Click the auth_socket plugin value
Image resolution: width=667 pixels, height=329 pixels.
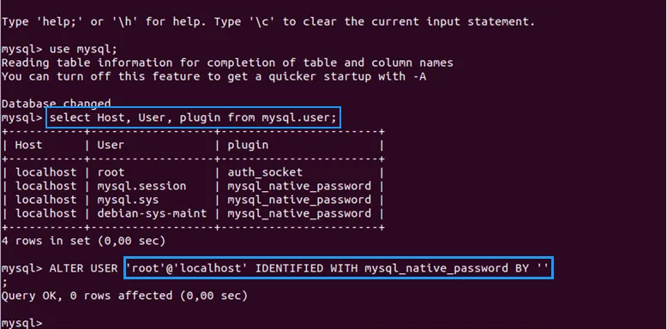[265, 172]
